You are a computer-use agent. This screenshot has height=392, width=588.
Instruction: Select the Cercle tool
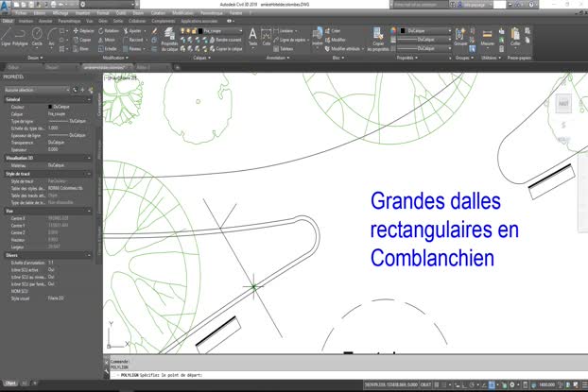[x=37, y=37]
